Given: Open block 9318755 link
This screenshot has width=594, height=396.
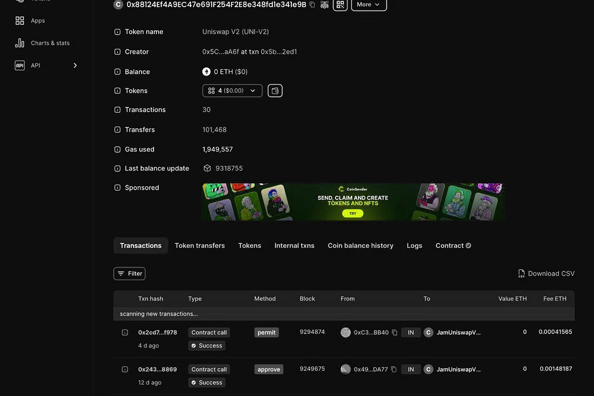Looking at the screenshot, I should pos(229,168).
